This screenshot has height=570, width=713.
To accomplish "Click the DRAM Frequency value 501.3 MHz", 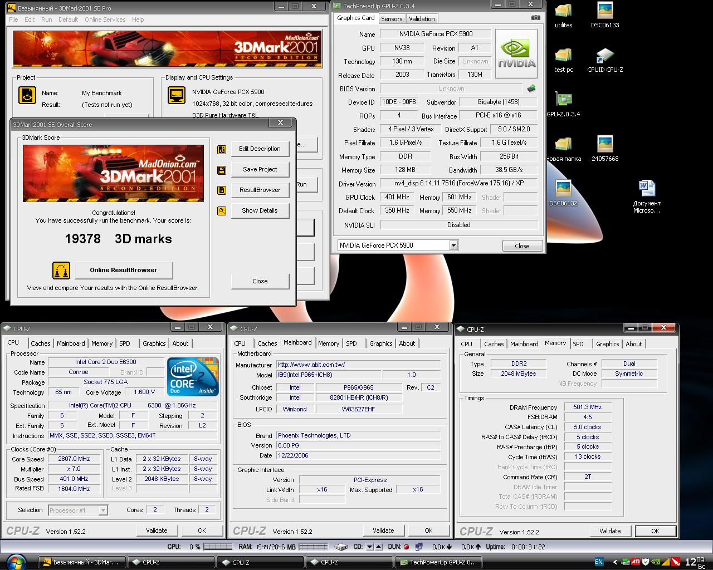I will 588,407.
